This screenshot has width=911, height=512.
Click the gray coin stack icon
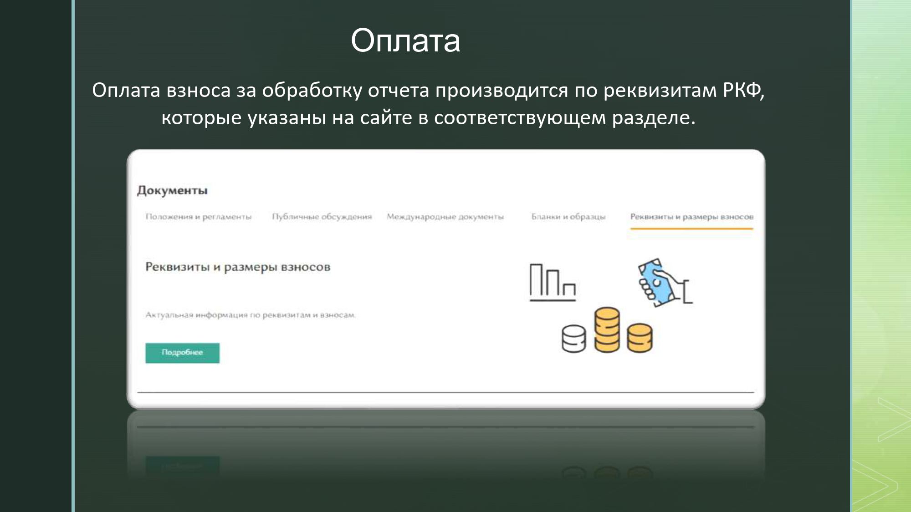pyautogui.click(x=573, y=339)
